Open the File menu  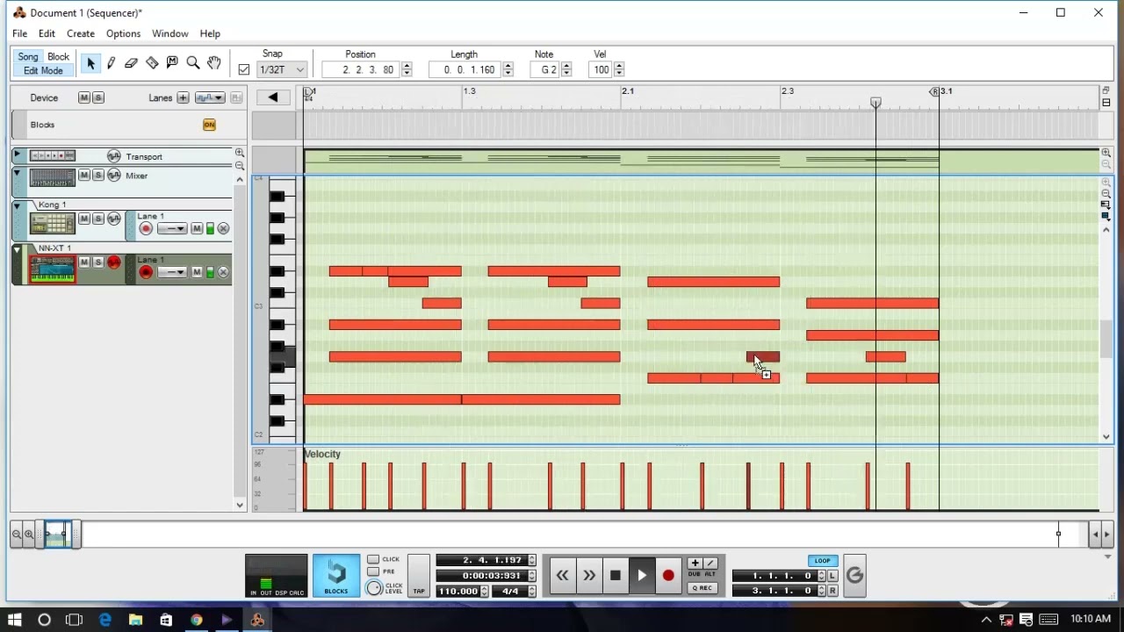pyautogui.click(x=19, y=33)
